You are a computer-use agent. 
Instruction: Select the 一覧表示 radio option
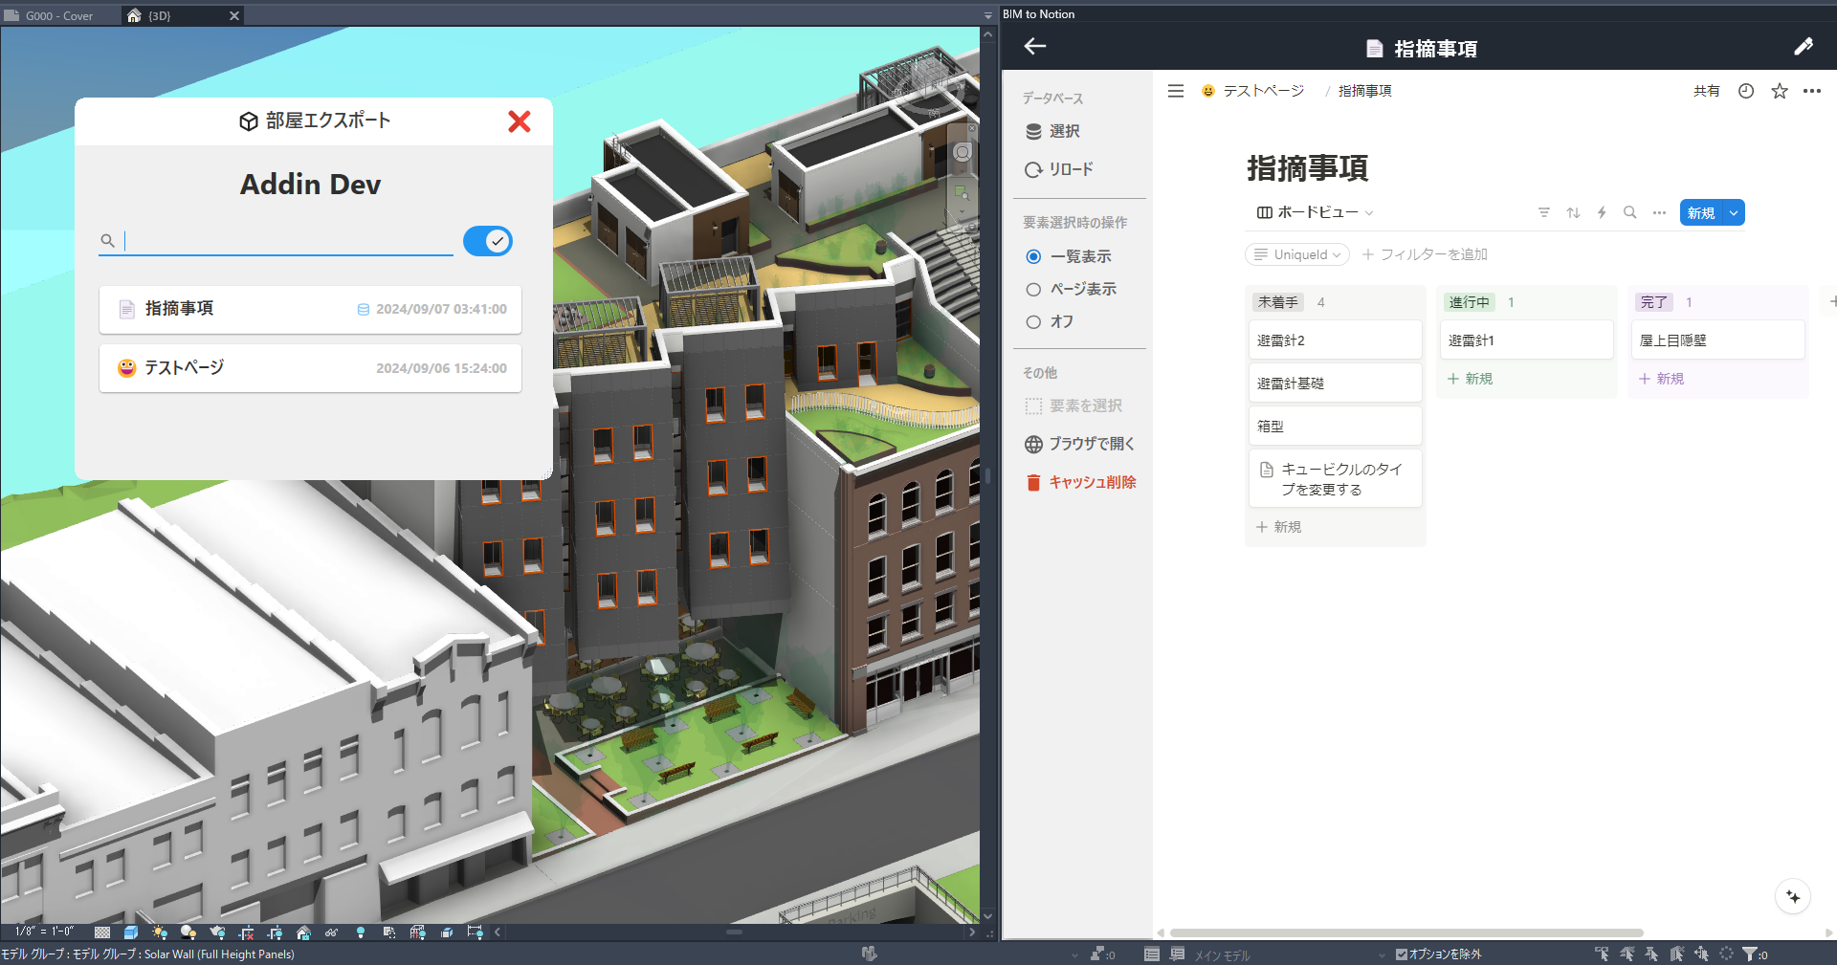(x=1033, y=256)
